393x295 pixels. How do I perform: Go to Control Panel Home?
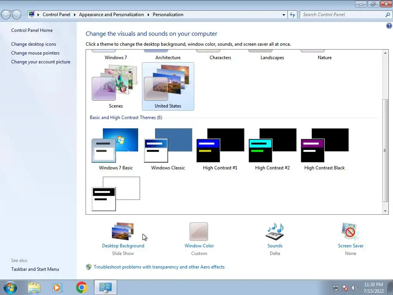tap(32, 30)
